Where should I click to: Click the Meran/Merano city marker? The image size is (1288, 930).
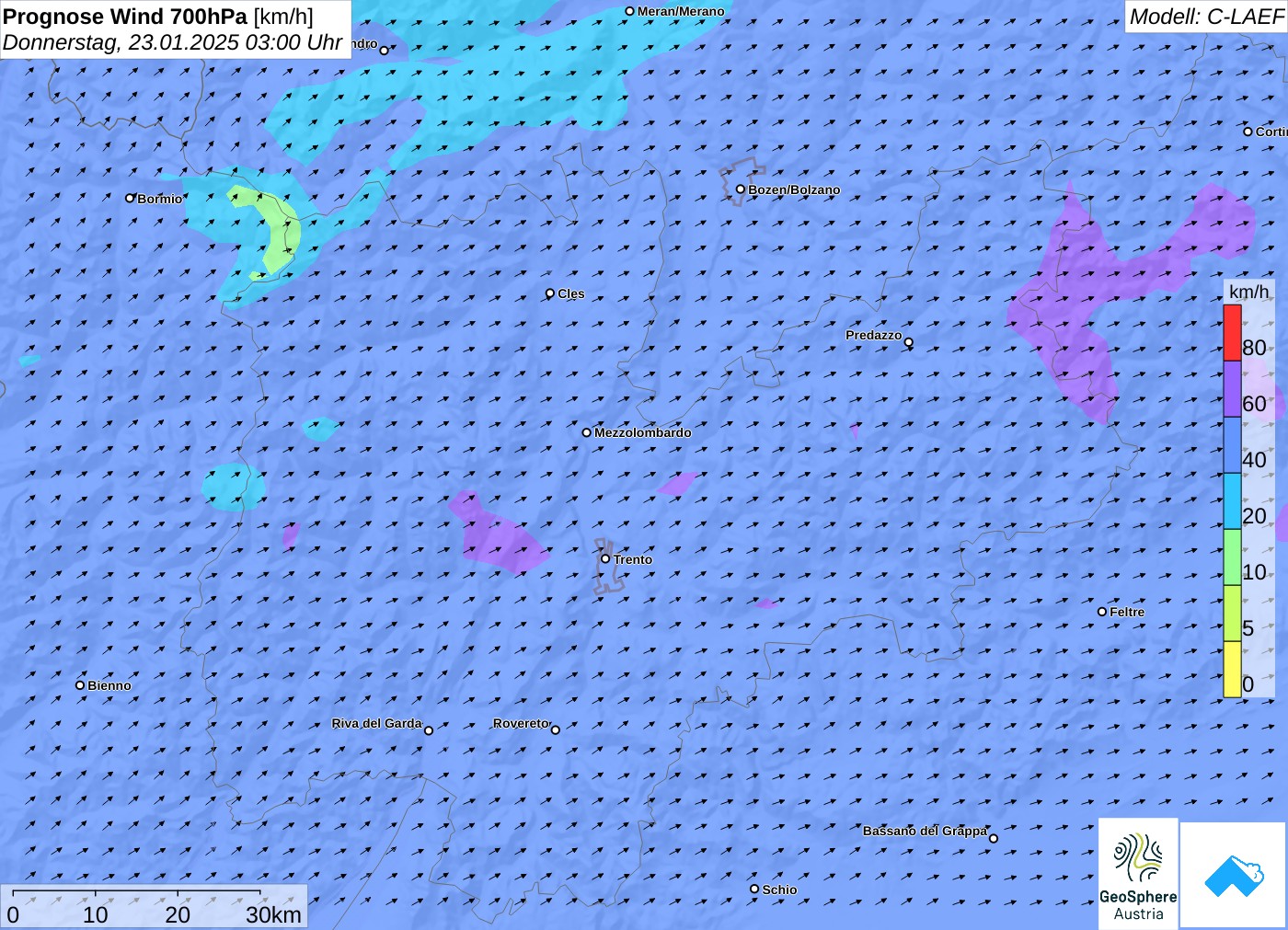tap(630, 12)
